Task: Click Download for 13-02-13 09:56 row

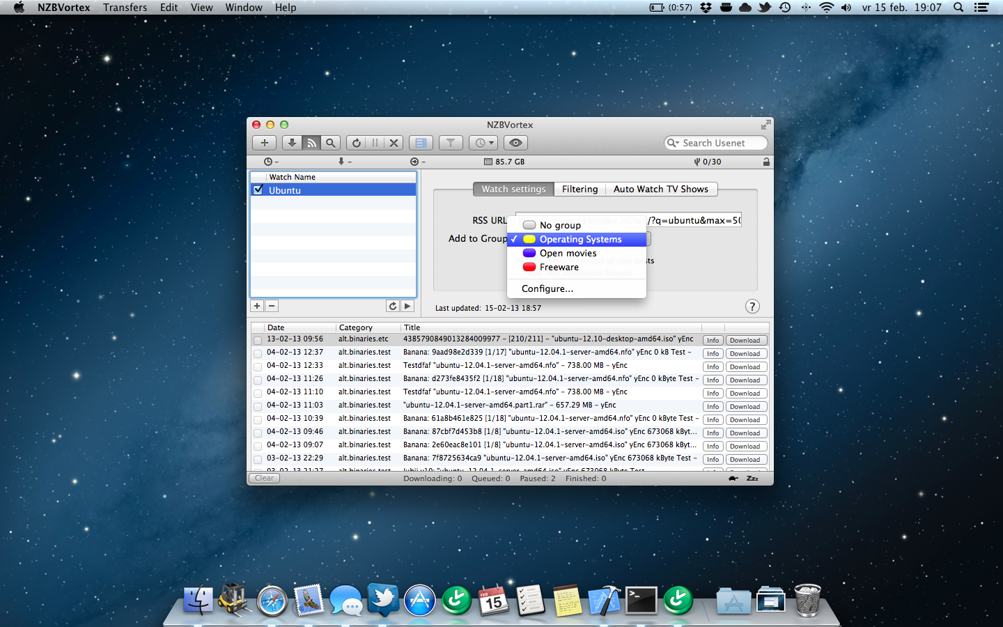Action: (x=745, y=340)
